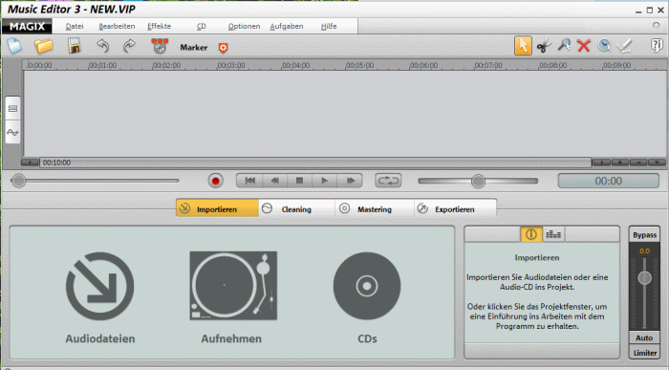
Task: Click the left position slider knob
Action: coord(18,181)
